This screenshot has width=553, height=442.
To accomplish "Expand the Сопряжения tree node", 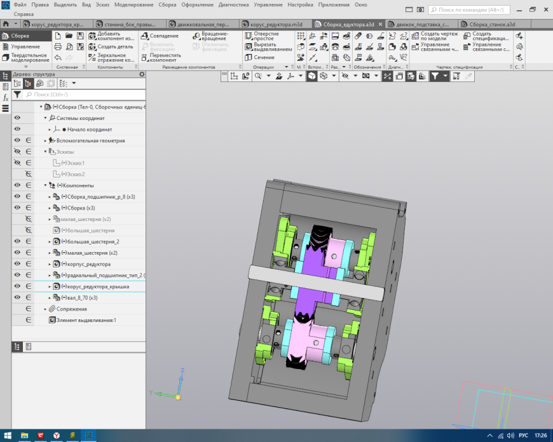I will pos(46,309).
